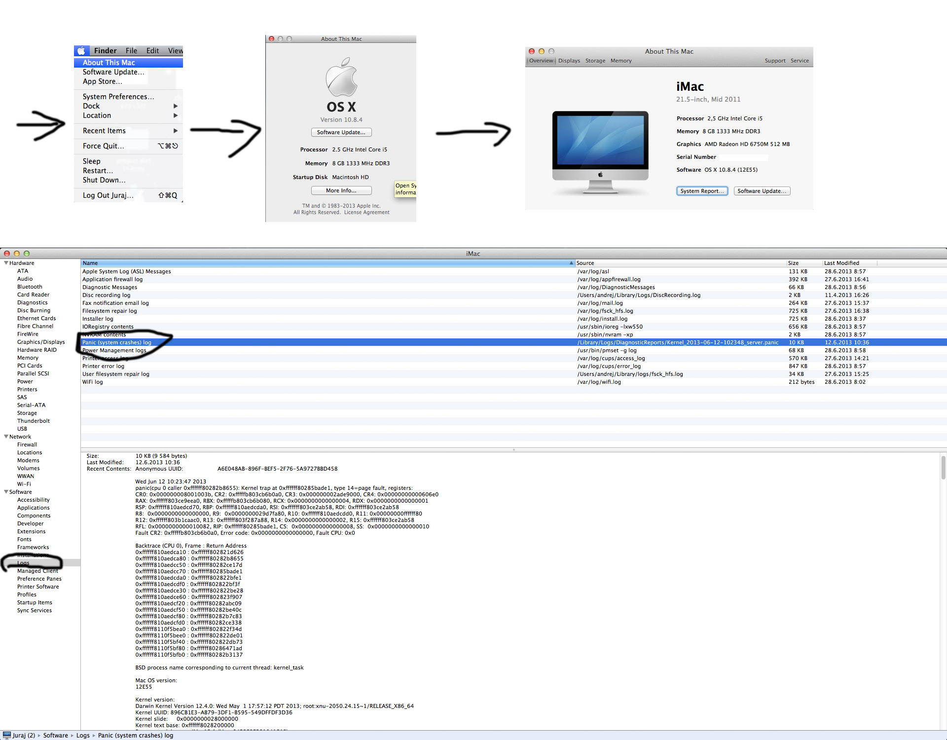
Task: Select Graphics/Displays in the sidebar
Action: (41, 342)
